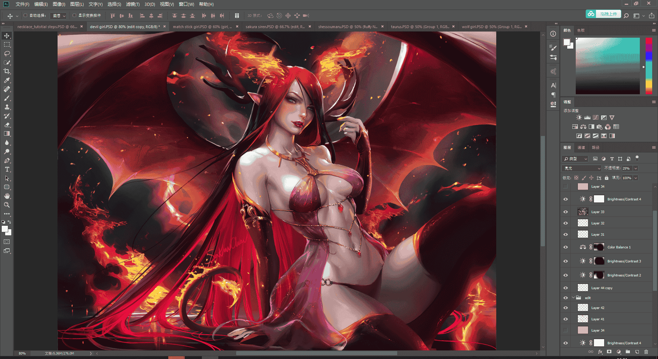
Task: Select the Lasso tool
Action: coord(7,54)
